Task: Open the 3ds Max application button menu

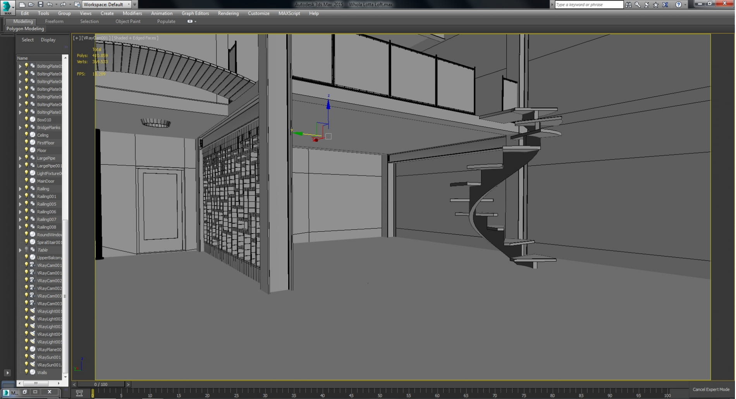Action: point(7,7)
